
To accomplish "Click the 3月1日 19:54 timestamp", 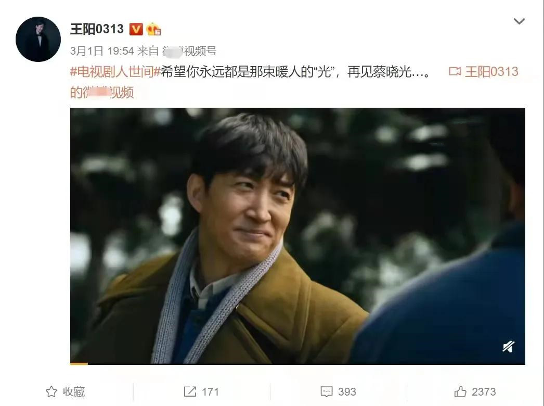I will coord(102,51).
